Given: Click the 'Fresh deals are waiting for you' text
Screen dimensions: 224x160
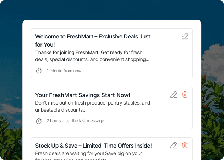Looking at the screenshot, I should [x=88, y=154].
